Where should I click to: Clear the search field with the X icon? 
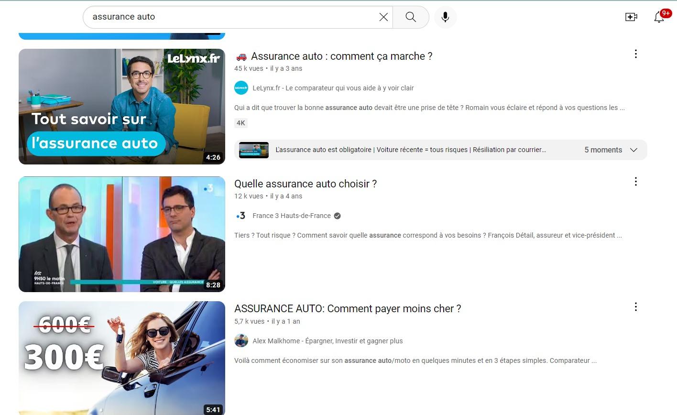point(383,17)
